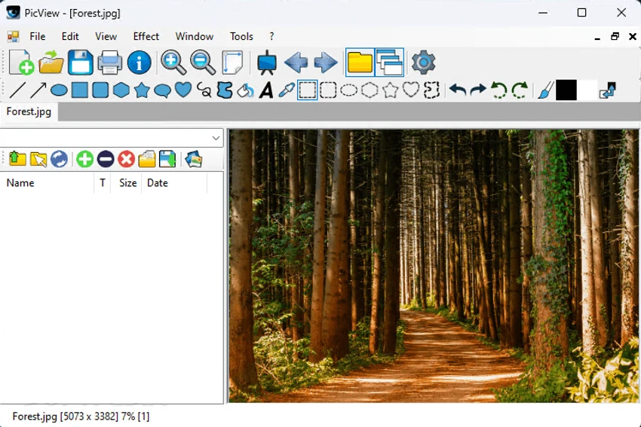Swap colors with the blue arrow icon
Screen dimensions: 641x427
pyautogui.click(x=608, y=90)
